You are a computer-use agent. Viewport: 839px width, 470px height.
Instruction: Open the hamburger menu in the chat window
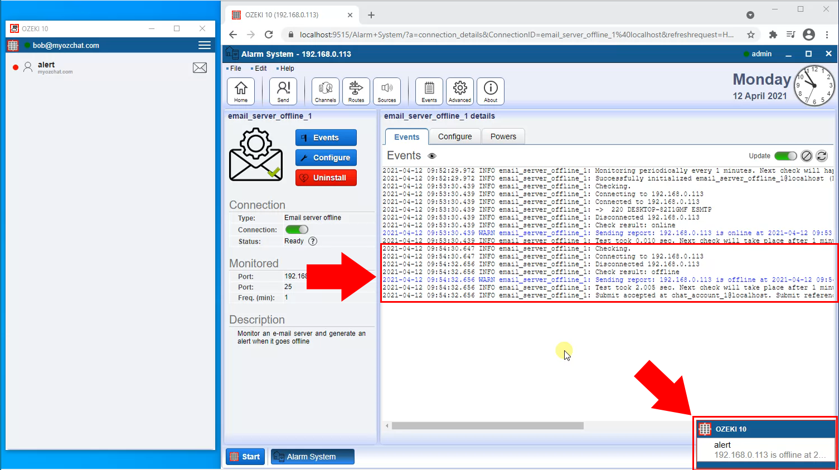point(204,45)
